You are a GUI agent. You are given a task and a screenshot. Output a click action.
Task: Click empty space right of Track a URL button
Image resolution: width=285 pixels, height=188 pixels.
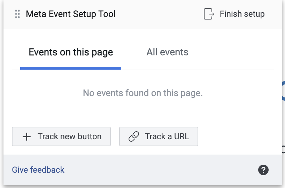tap(236, 136)
